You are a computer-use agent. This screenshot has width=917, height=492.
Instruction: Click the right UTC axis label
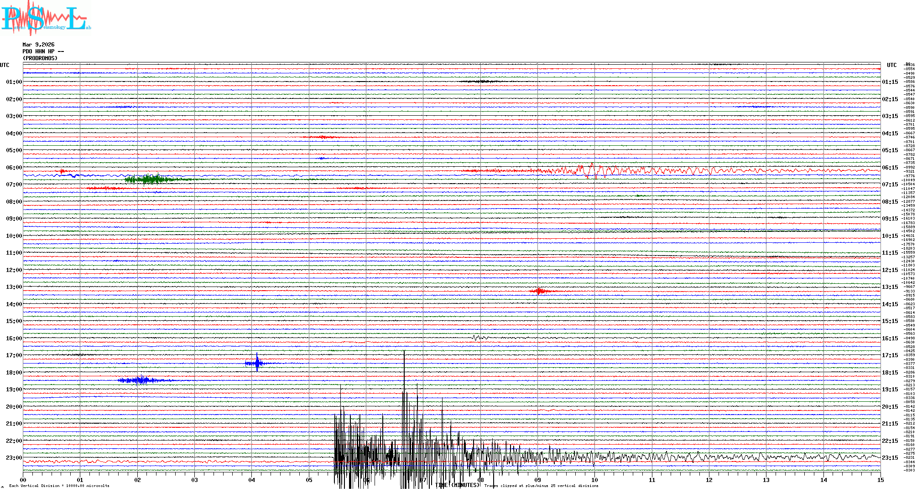click(891, 65)
